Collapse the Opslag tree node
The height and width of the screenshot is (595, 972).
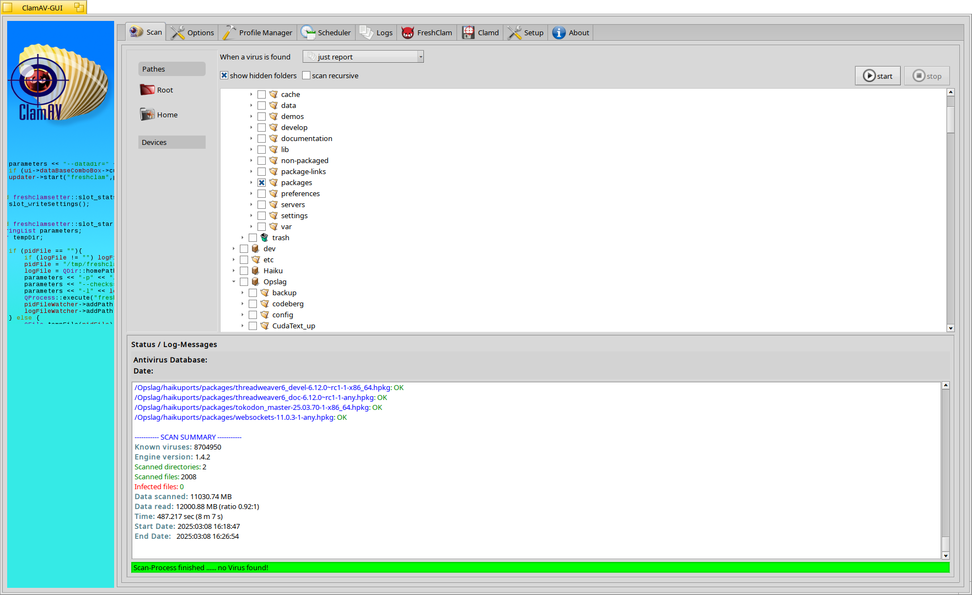pos(234,282)
